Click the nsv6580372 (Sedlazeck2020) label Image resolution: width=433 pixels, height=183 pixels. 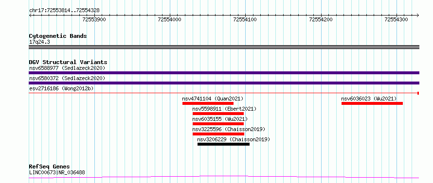tap(67, 78)
